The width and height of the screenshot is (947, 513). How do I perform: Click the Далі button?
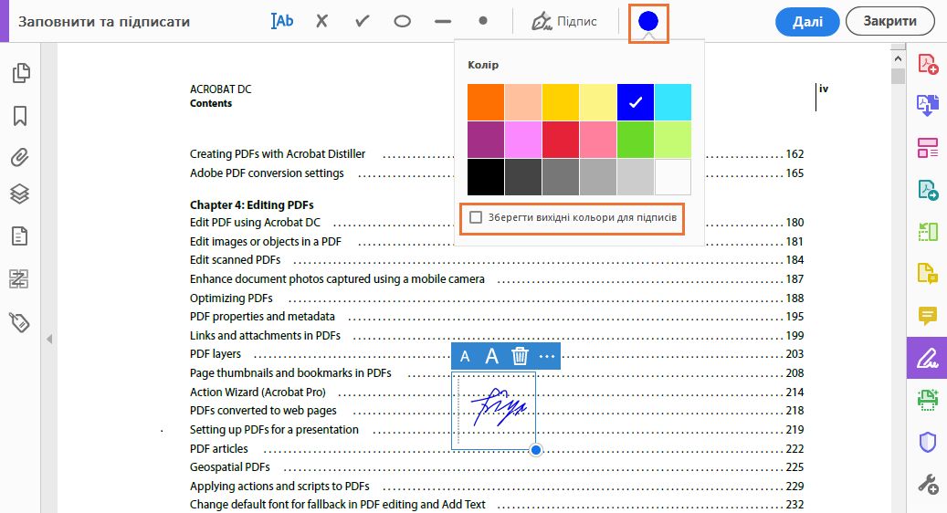pos(807,22)
